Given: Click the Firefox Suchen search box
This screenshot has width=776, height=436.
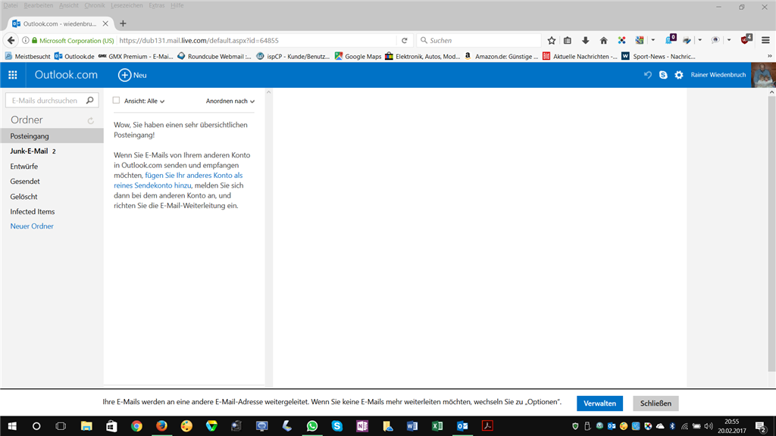Looking at the screenshot, I should coord(479,41).
